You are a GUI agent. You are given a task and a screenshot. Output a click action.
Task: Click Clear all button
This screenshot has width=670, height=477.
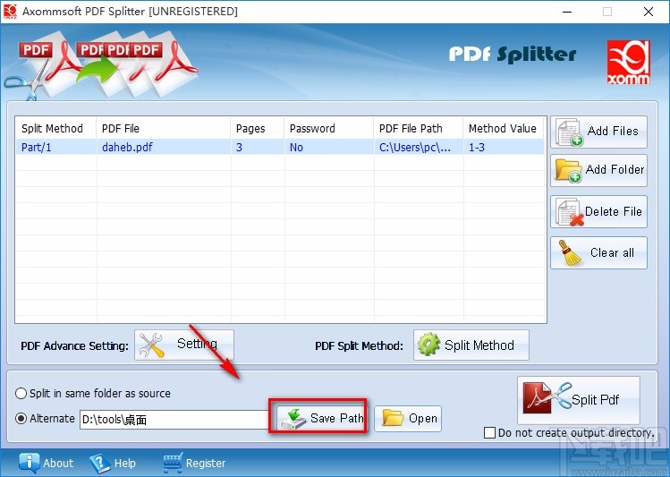pos(598,252)
